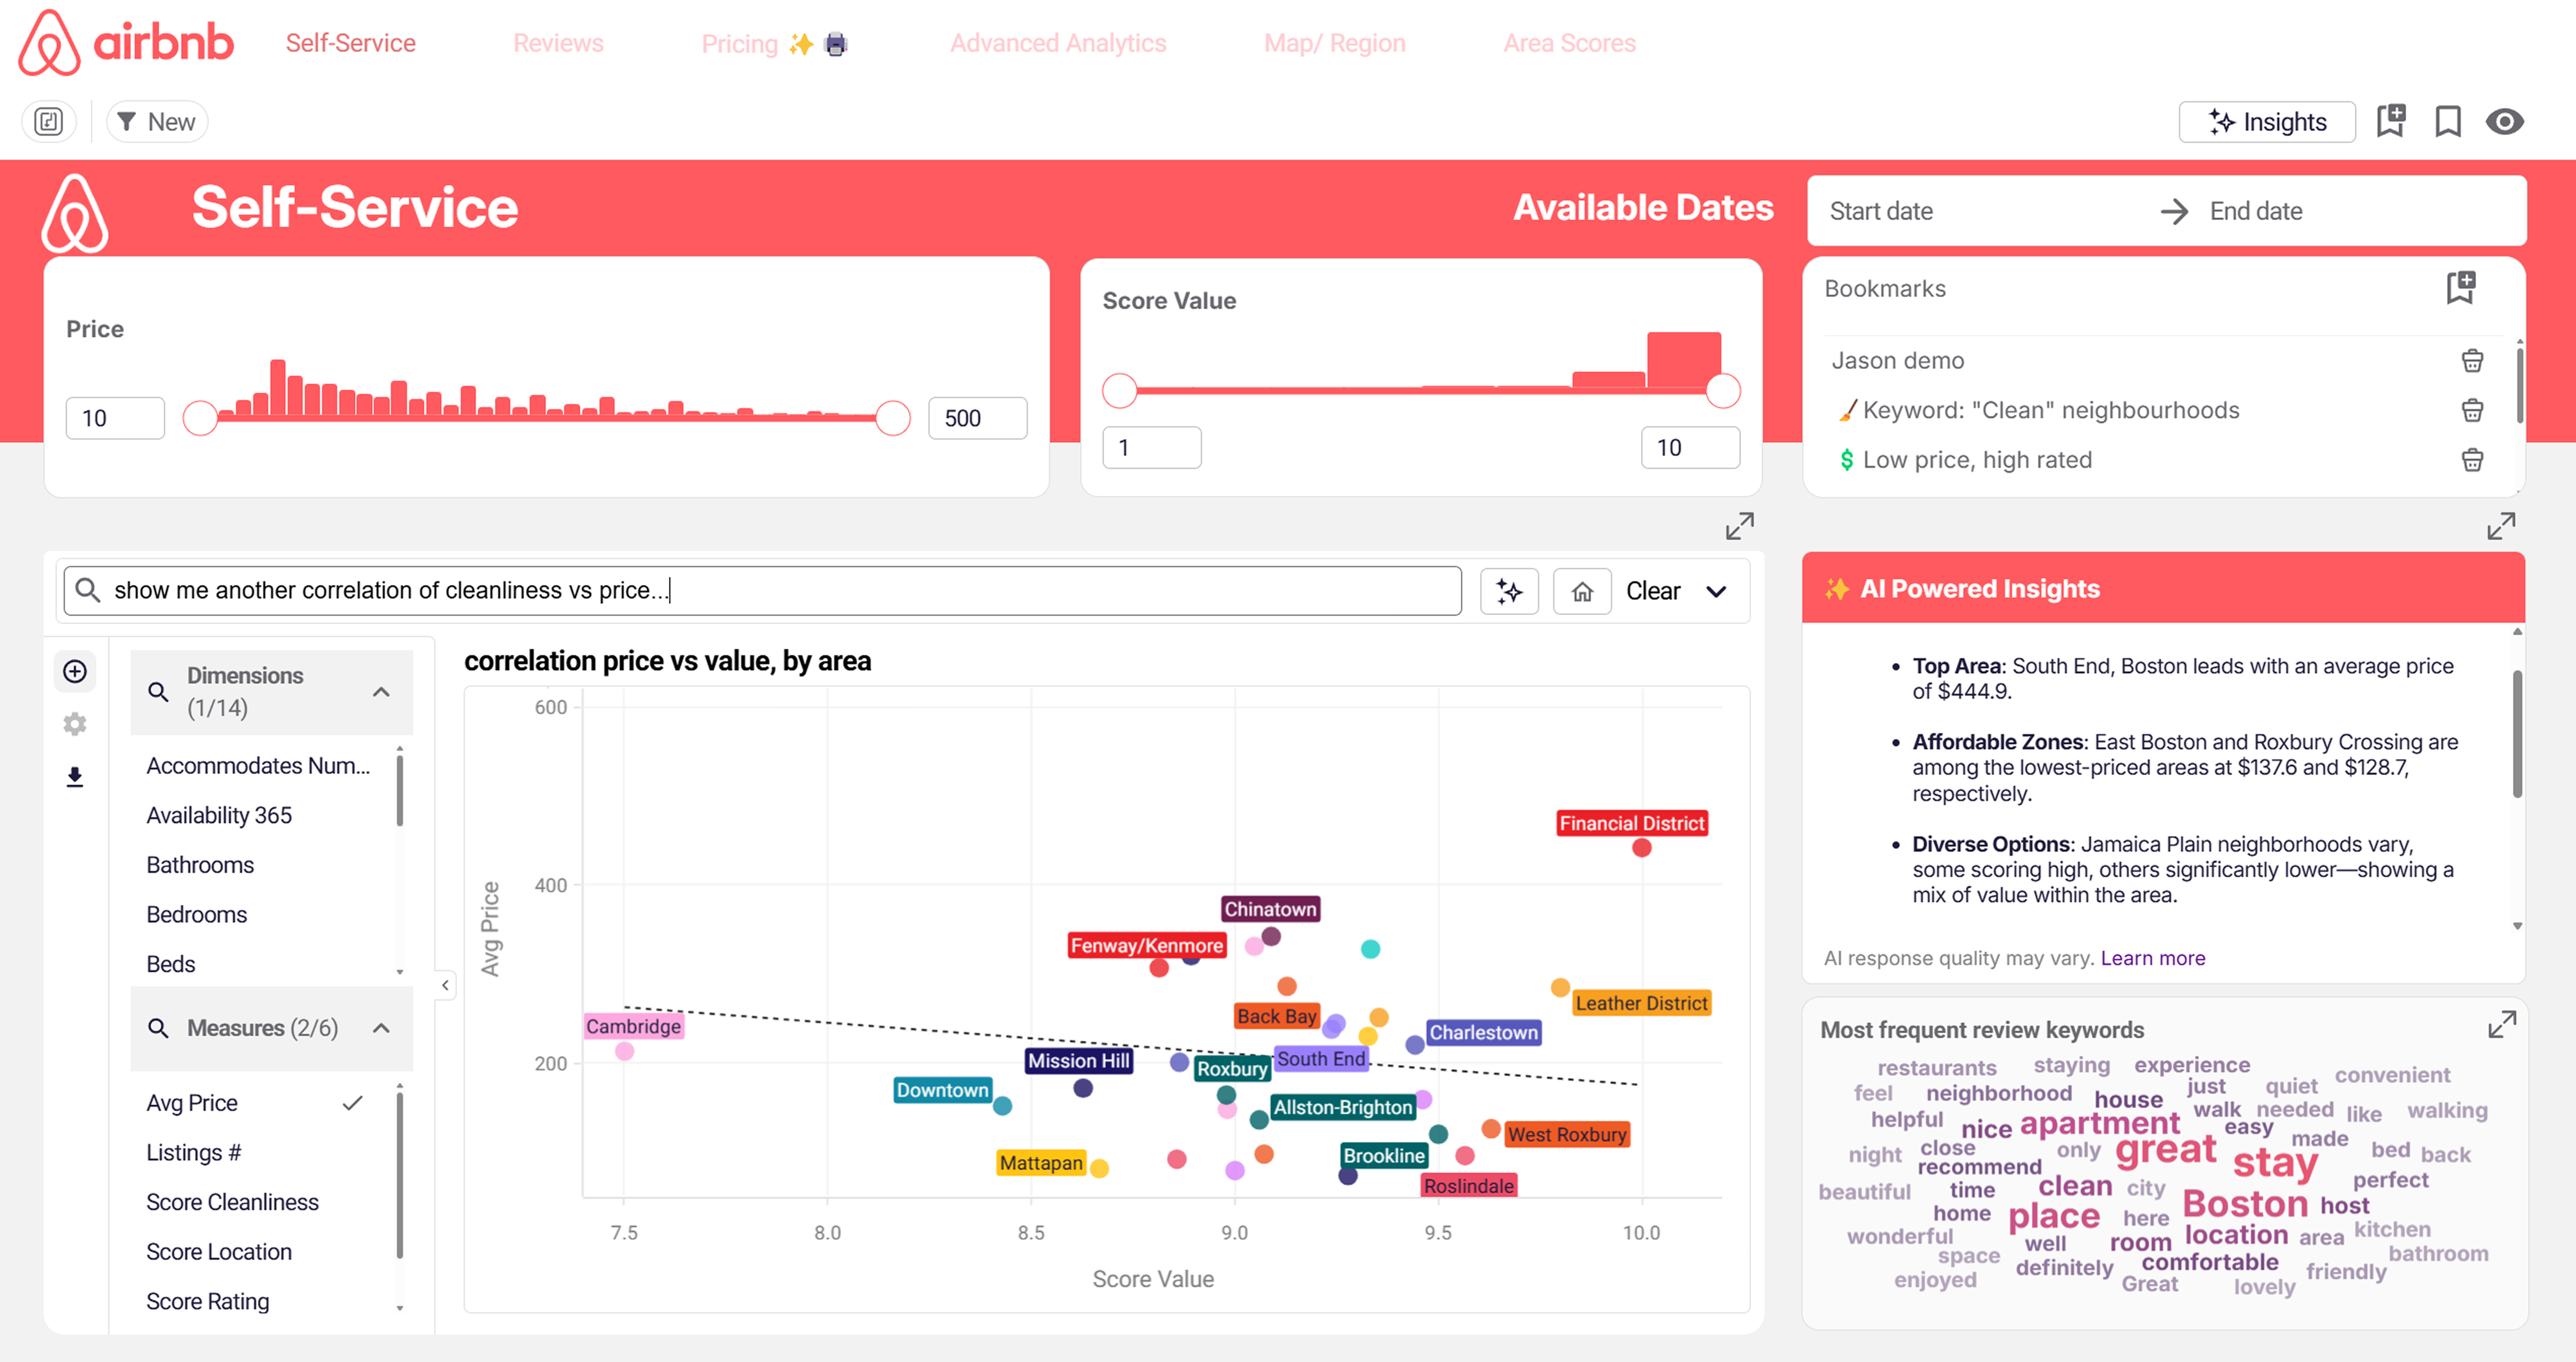
Task: Expand the review keywords word cloud
Action: point(2502,1025)
